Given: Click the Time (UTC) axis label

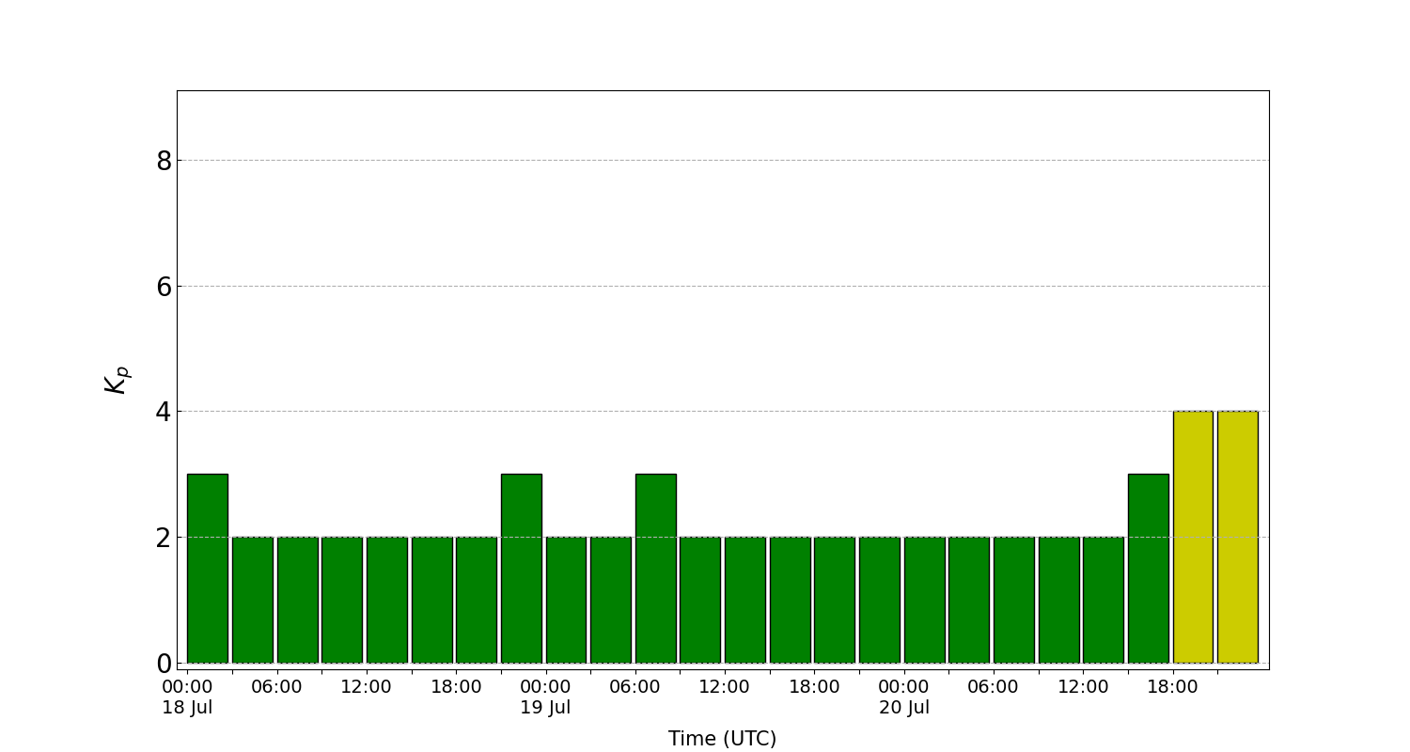Looking at the screenshot, I should (x=722, y=738).
